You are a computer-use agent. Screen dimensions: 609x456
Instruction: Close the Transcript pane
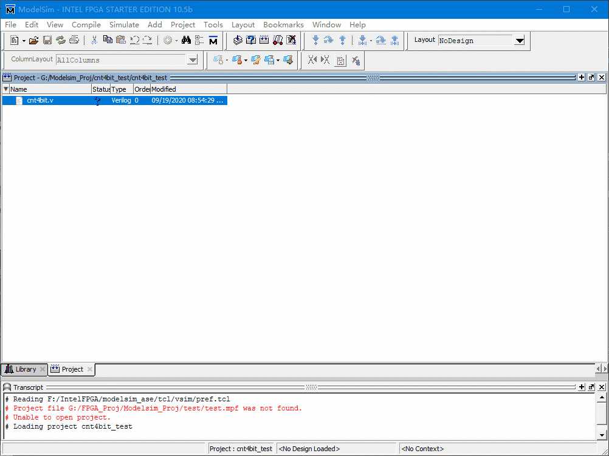pyautogui.click(x=601, y=387)
